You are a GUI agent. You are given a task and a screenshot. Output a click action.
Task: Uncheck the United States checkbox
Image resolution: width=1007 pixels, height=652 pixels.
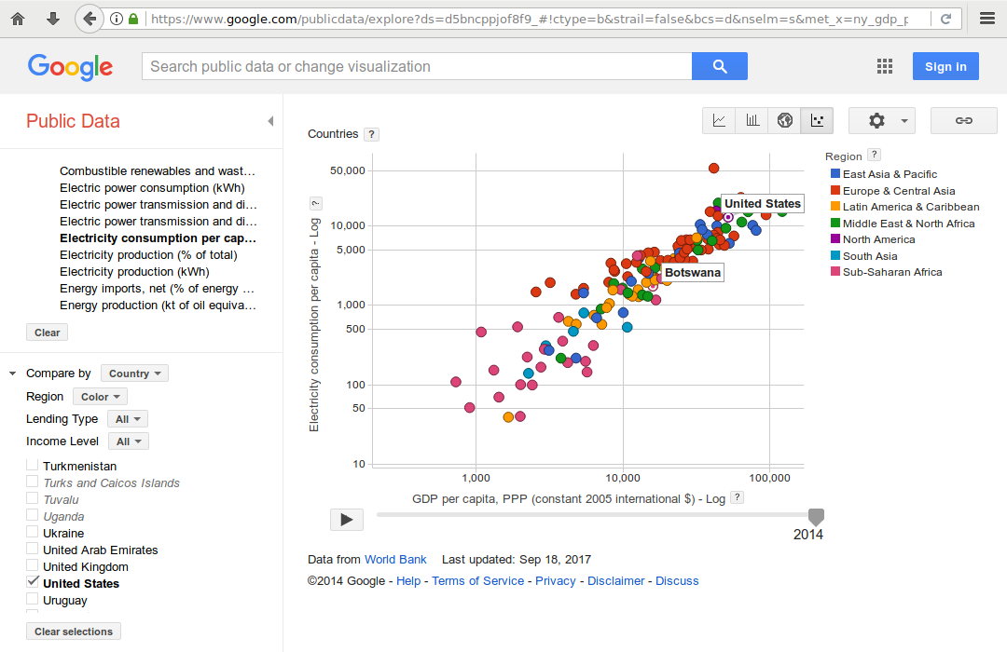[x=33, y=582]
